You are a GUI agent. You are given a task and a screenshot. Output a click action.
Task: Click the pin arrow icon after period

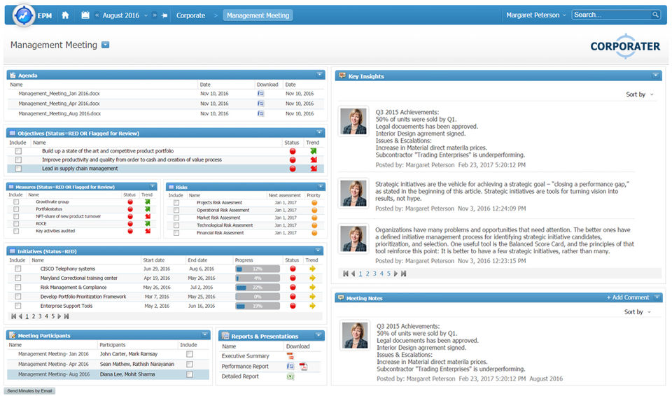(x=164, y=15)
